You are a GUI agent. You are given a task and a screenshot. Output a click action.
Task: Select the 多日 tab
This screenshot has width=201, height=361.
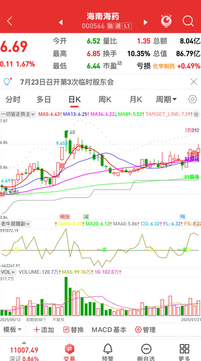coord(44,99)
